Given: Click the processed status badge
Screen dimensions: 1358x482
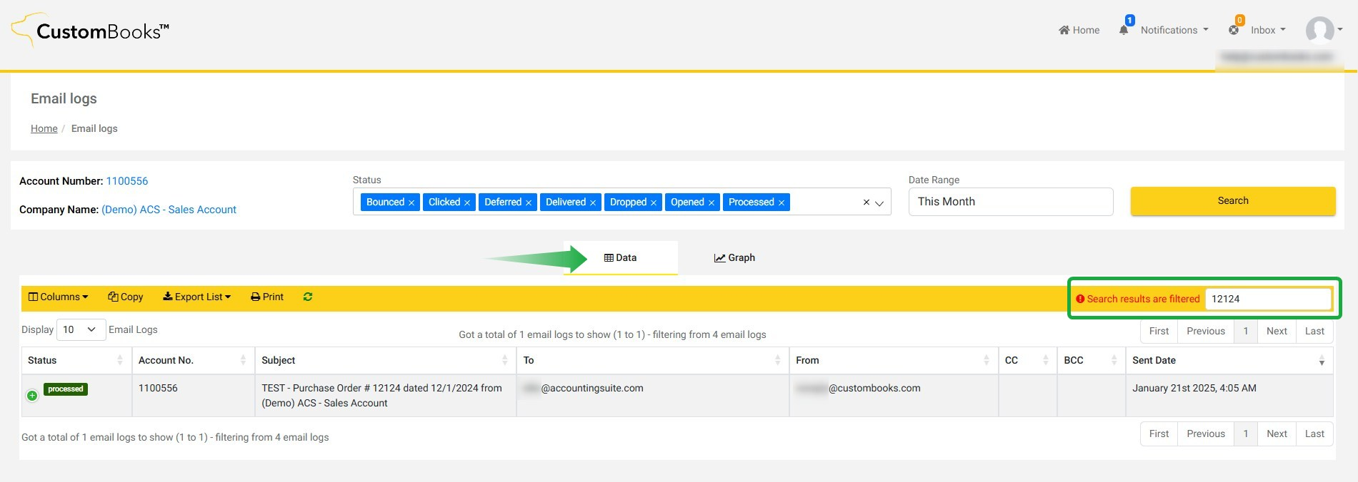Looking at the screenshot, I should click(x=66, y=389).
